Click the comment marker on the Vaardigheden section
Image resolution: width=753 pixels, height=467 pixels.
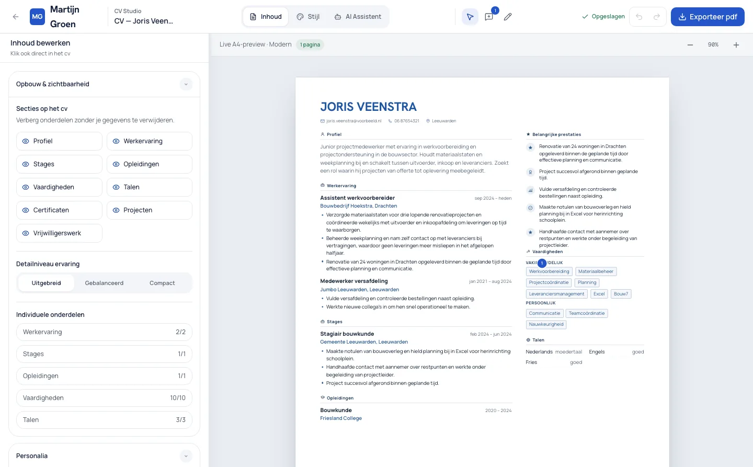pos(542,263)
